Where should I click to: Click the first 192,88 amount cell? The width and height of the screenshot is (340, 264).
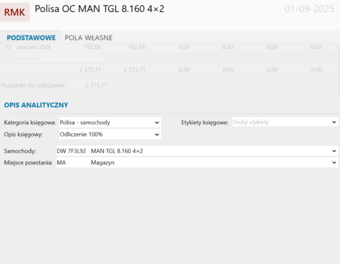(x=92, y=47)
